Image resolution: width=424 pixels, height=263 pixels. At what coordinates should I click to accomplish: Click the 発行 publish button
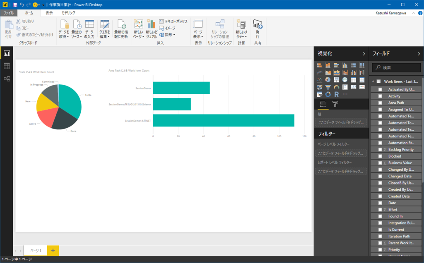tap(258, 29)
